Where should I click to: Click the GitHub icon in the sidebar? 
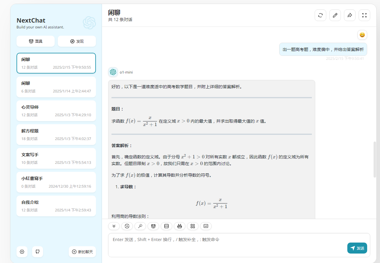point(37,252)
